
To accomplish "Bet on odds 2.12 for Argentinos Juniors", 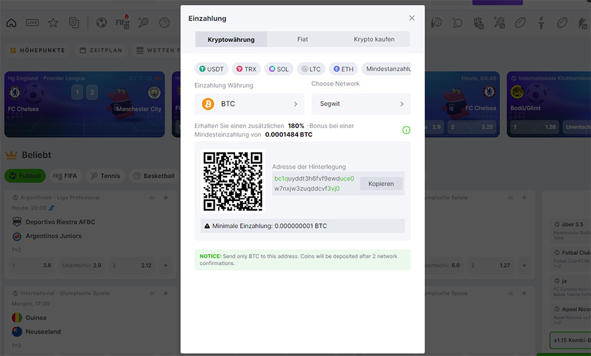I will (132, 265).
